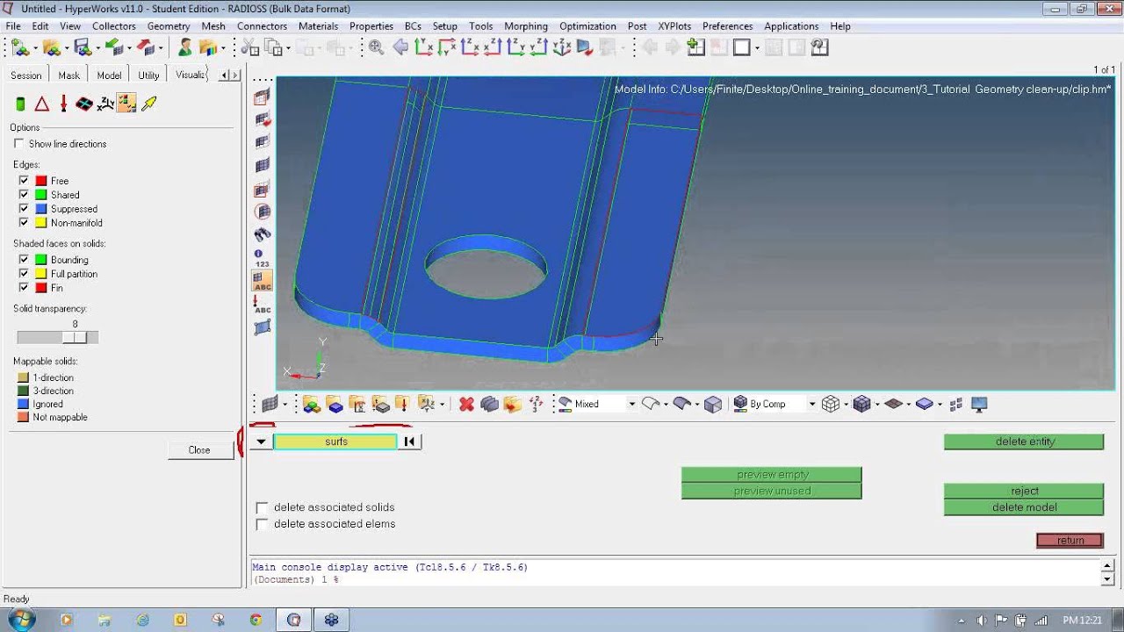The width and height of the screenshot is (1124, 632).
Task: Select the red triangle icon in Visualization tab
Action: (41, 104)
